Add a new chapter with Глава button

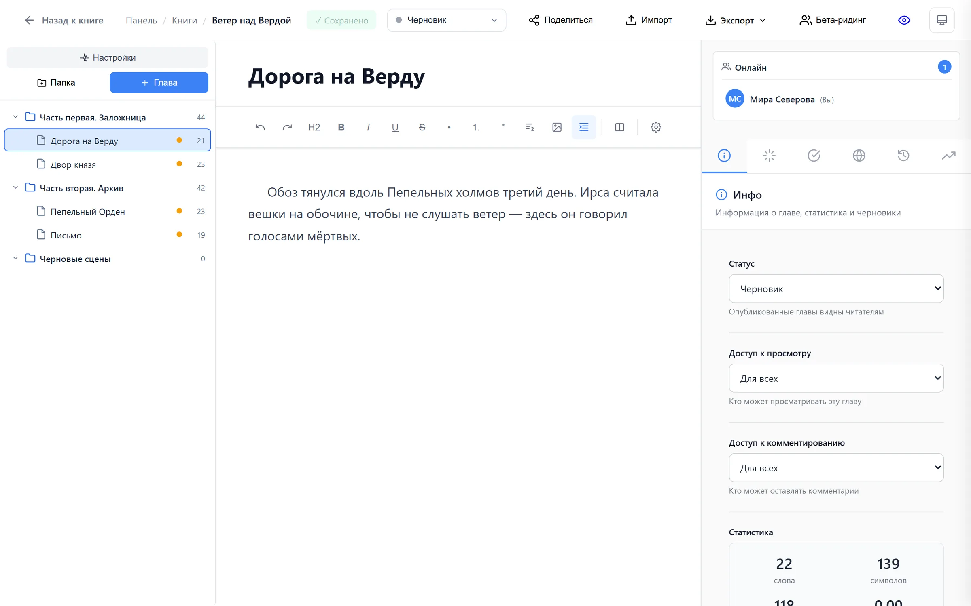pos(159,82)
